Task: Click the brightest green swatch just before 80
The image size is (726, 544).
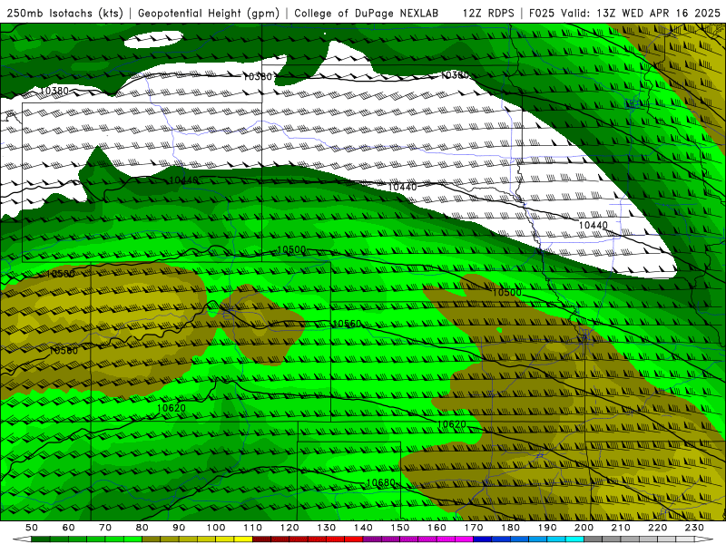Action: pyautogui.click(x=132, y=539)
